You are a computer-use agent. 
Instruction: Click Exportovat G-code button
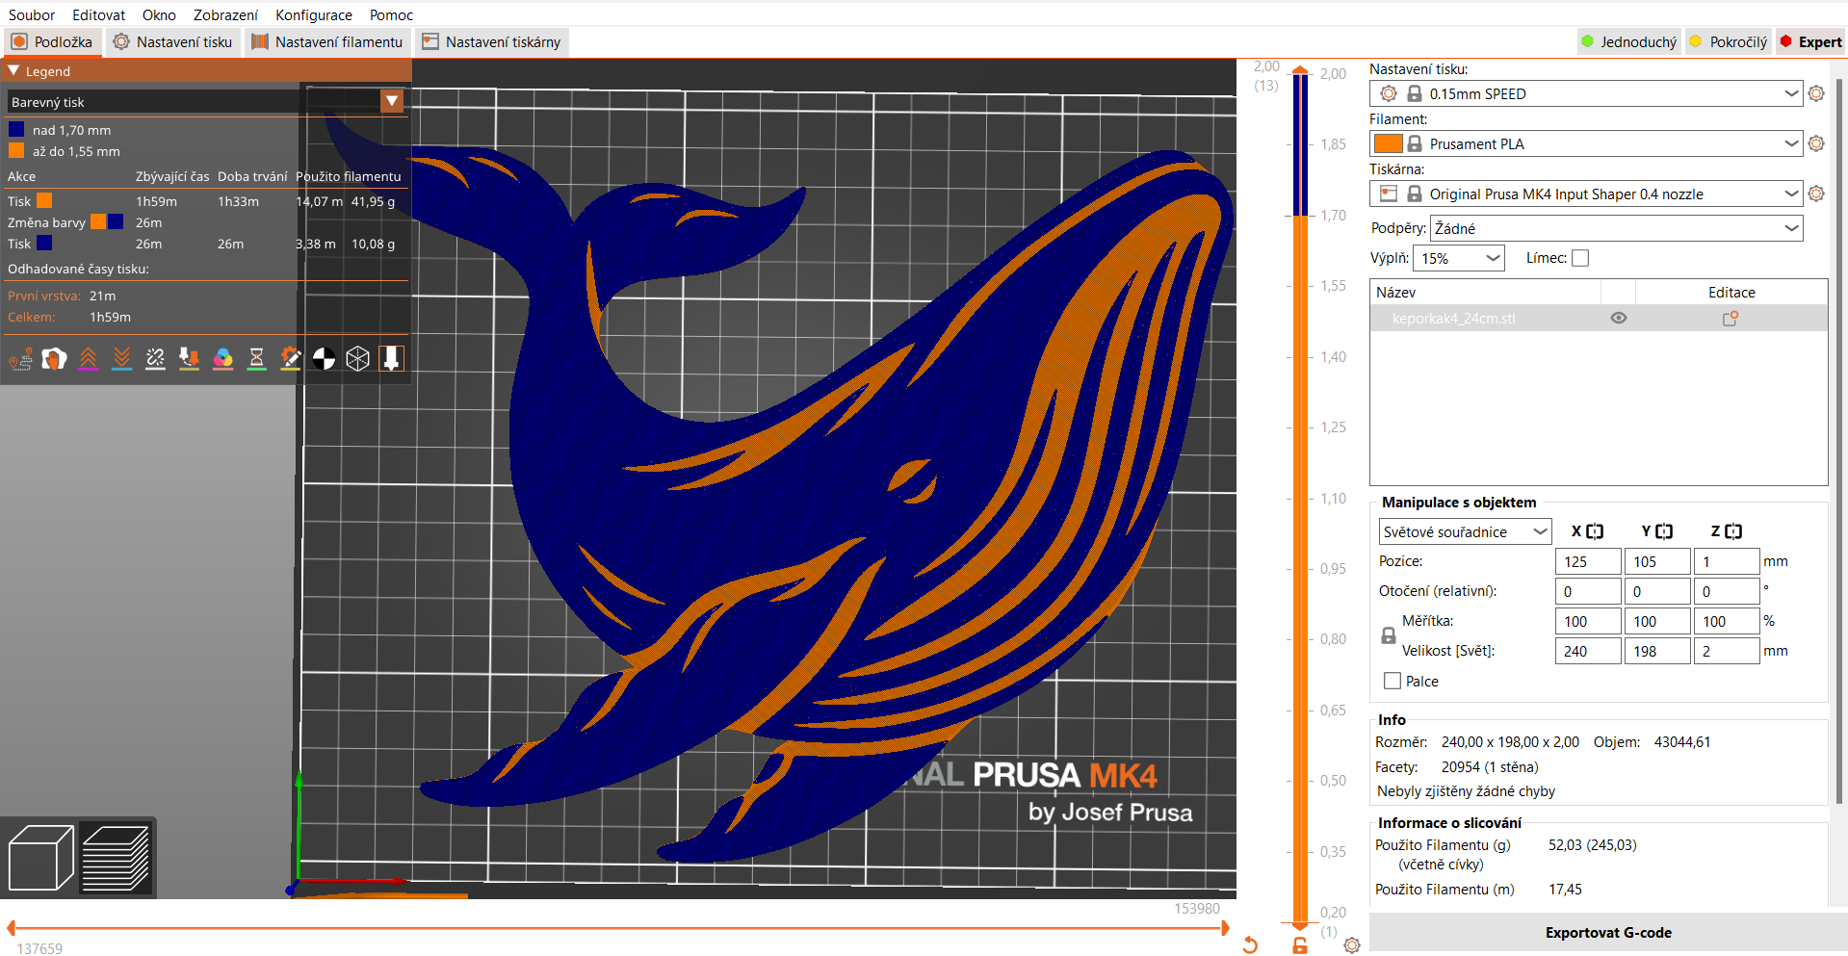(1608, 932)
